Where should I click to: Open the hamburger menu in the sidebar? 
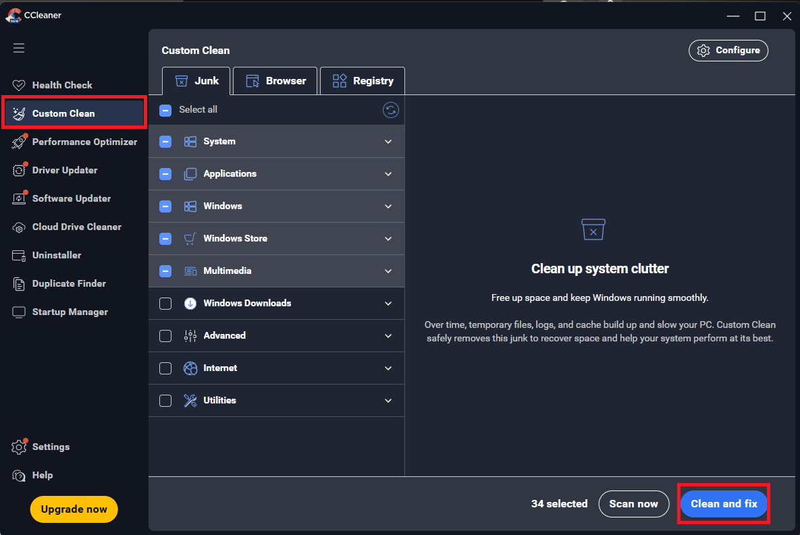click(x=19, y=48)
